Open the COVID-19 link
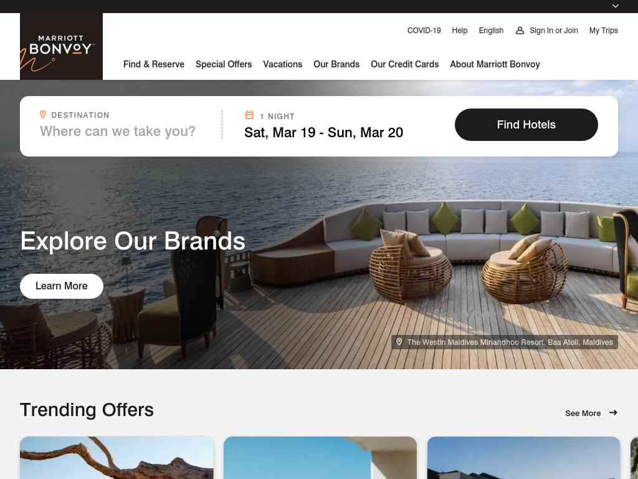This screenshot has height=479, width=638. point(424,31)
